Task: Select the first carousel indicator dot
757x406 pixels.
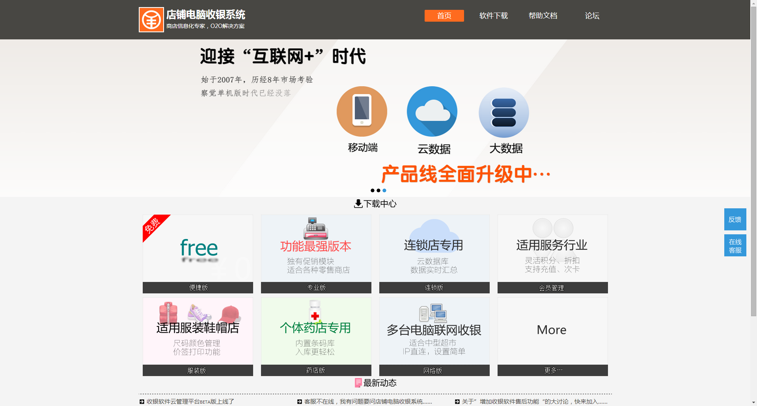Action: [372, 190]
